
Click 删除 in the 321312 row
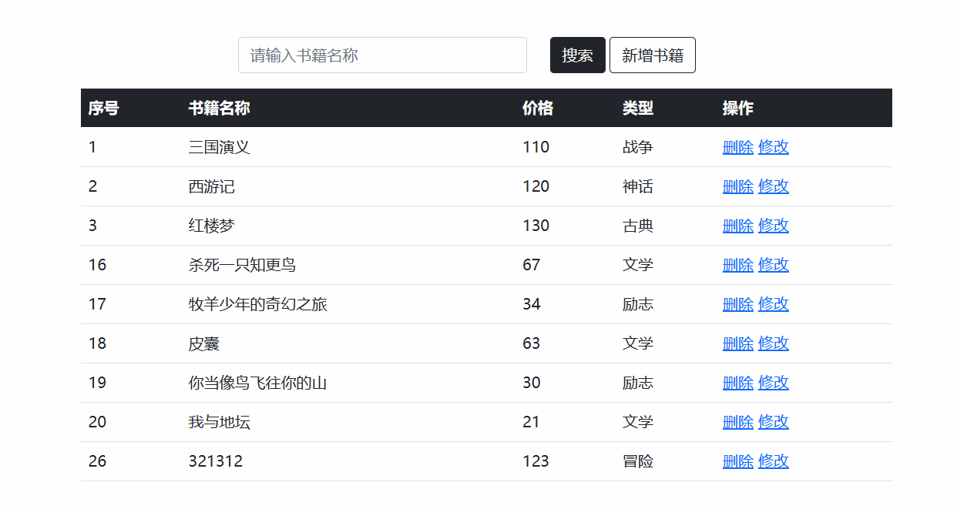coord(738,461)
